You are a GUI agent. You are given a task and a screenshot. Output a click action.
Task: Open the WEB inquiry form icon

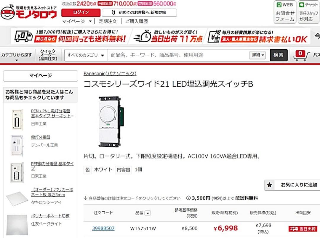(x=285, y=12)
